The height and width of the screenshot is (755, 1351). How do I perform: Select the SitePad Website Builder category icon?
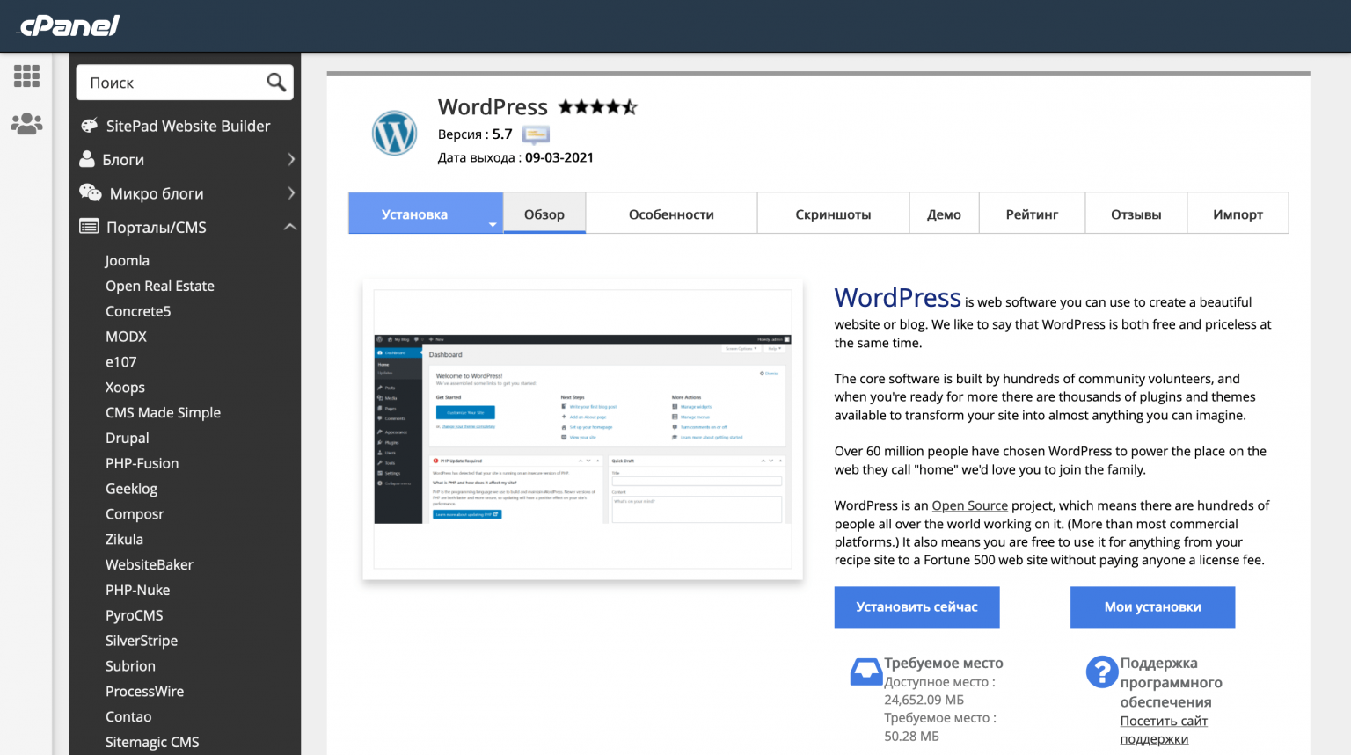[89, 125]
